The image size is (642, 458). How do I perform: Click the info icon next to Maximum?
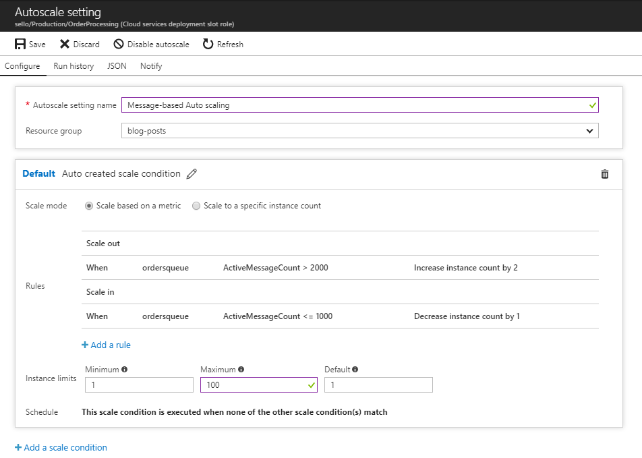tap(241, 370)
